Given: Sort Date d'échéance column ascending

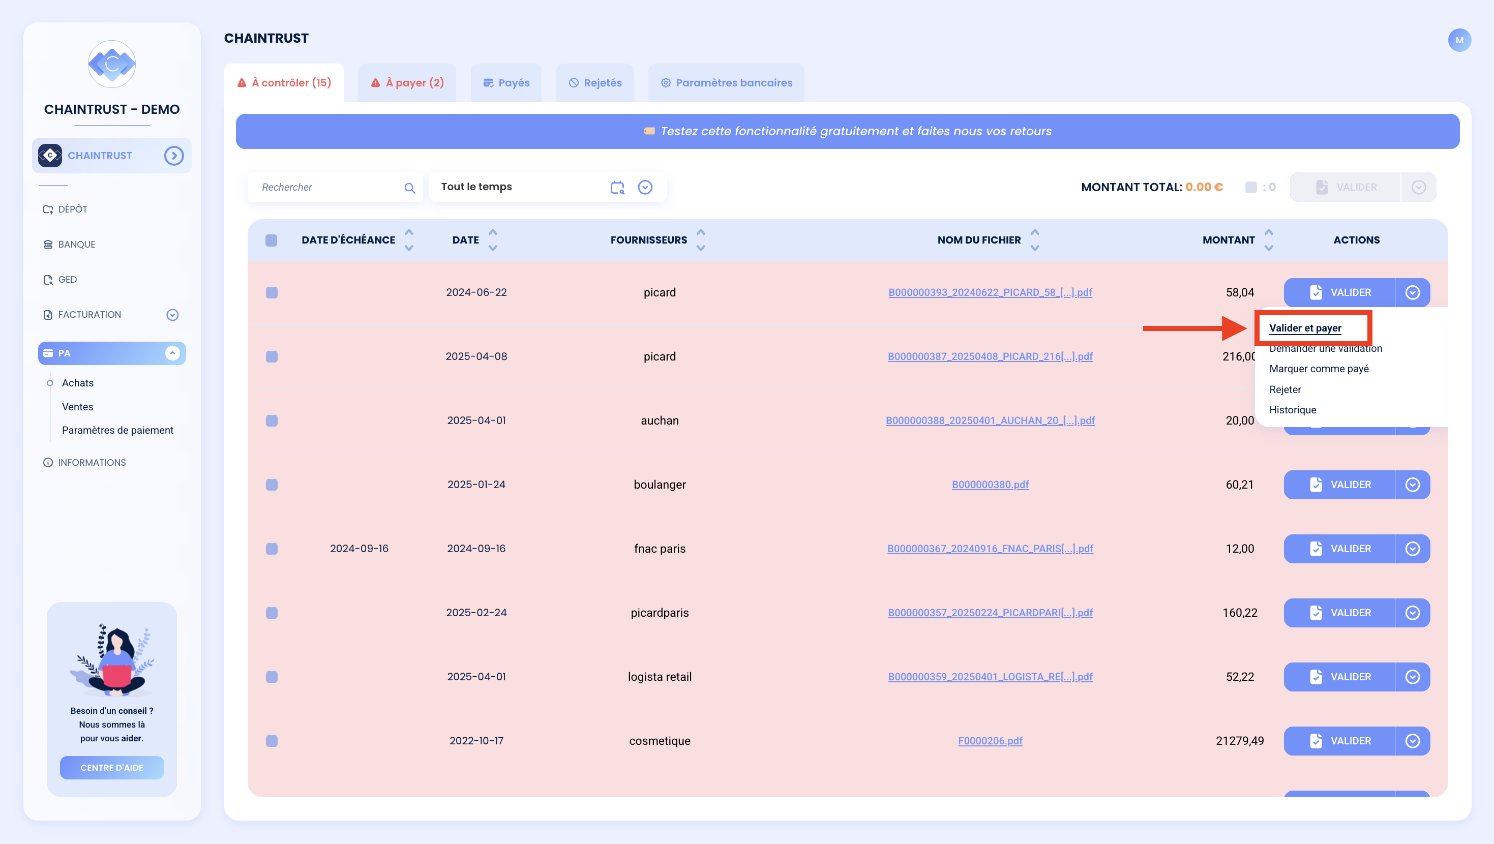Looking at the screenshot, I should coord(409,232).
